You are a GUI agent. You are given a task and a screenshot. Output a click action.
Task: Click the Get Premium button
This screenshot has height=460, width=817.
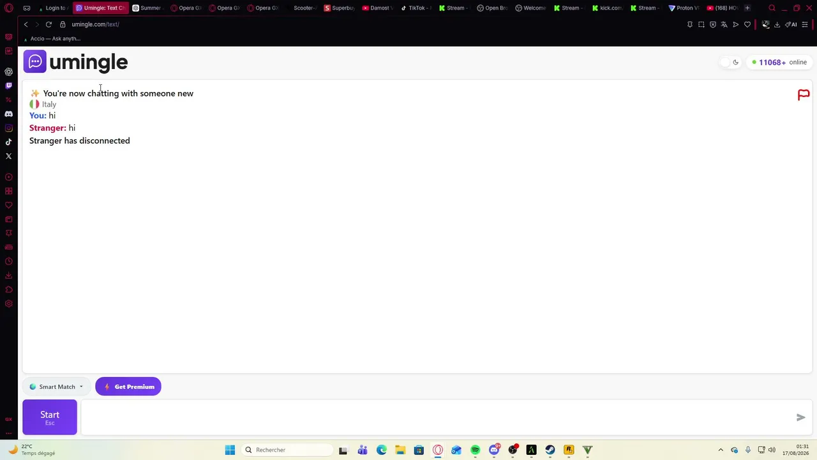point(128,387)
